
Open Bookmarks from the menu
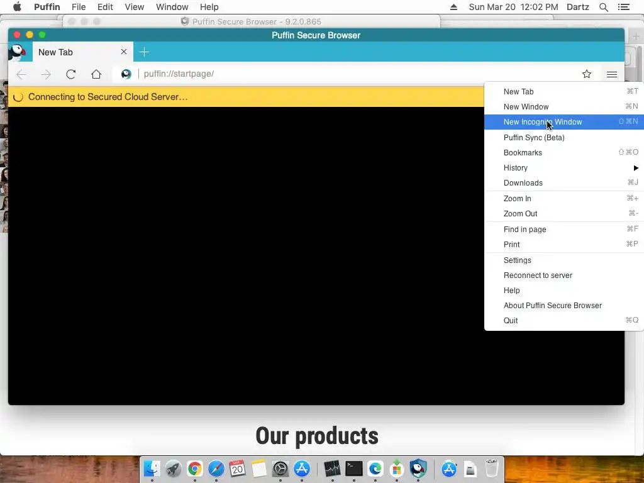click(564, 153)
